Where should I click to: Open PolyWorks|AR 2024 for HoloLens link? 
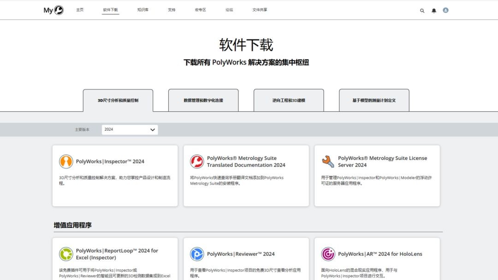[x=380, y=254]
